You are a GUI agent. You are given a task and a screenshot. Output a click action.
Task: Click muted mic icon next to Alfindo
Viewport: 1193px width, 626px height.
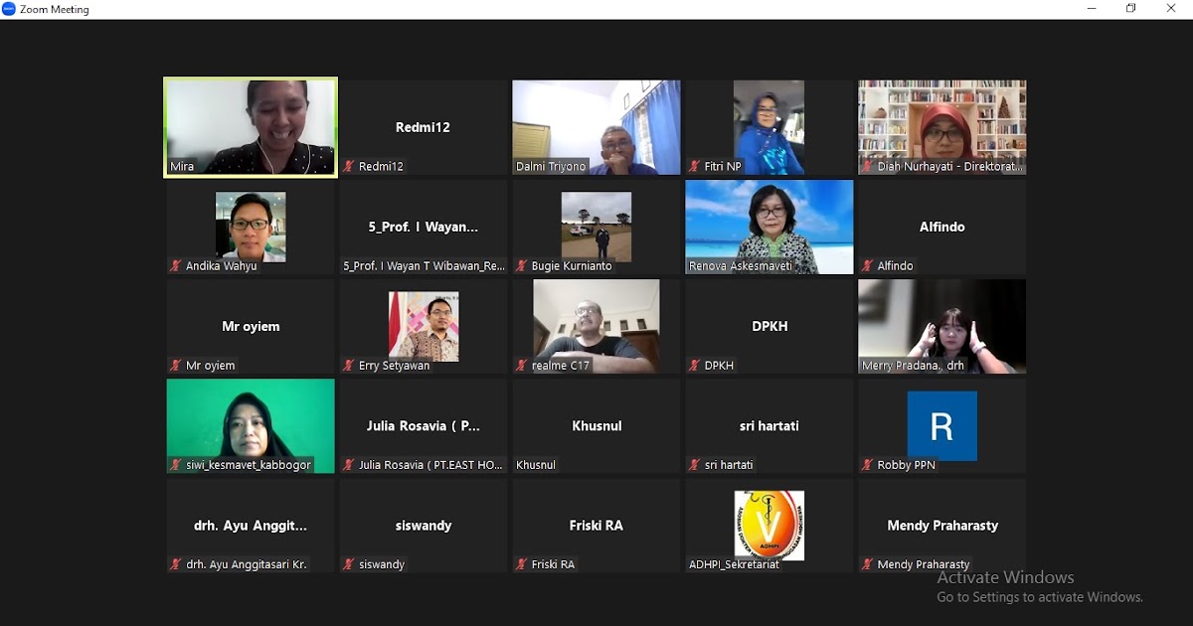(868, 266)
